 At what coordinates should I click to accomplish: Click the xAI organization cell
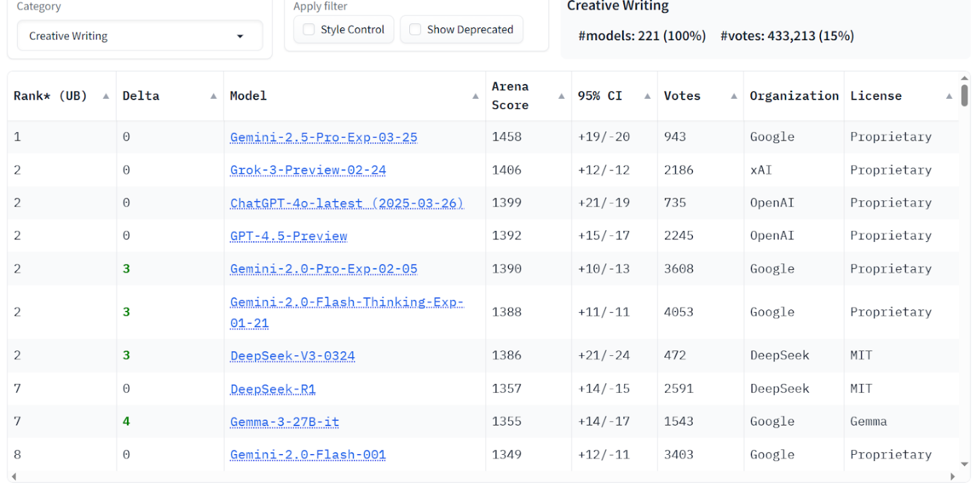(760, 170)
